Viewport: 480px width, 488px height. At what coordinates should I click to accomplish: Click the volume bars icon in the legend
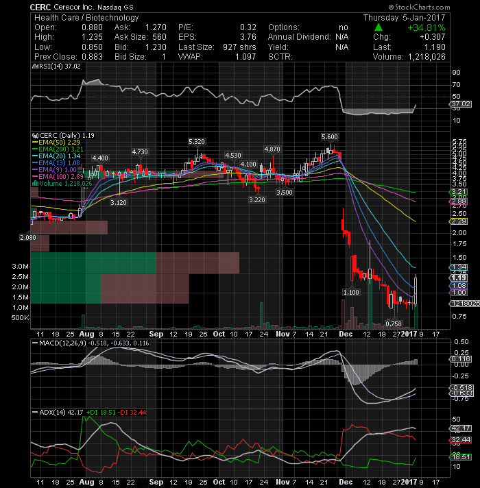[x=35, y=184]
